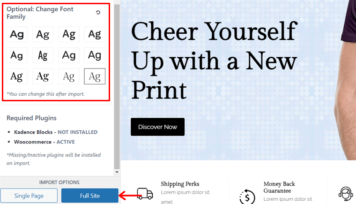This screenshot has height=204, width=356.
Task: Click the support headset icon
Action: click(346, 194)
